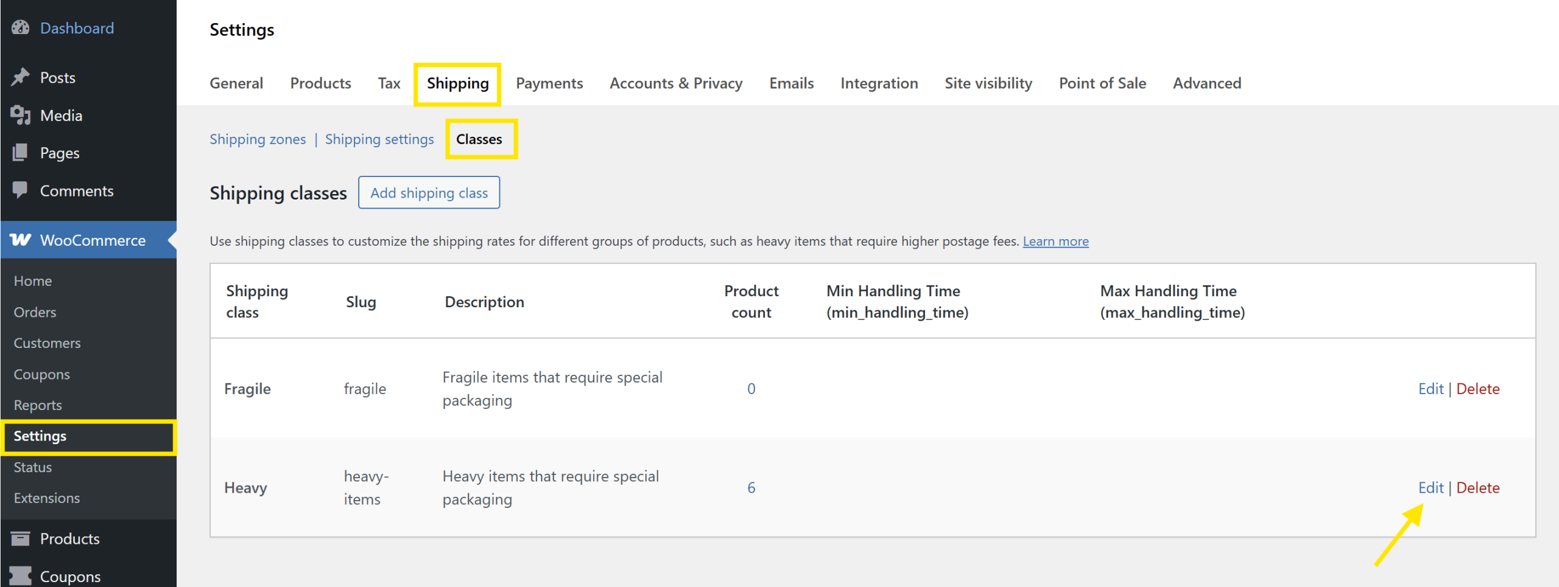Click the WooCommerce logo icon
1559x587 pixels.
point(20,240)
